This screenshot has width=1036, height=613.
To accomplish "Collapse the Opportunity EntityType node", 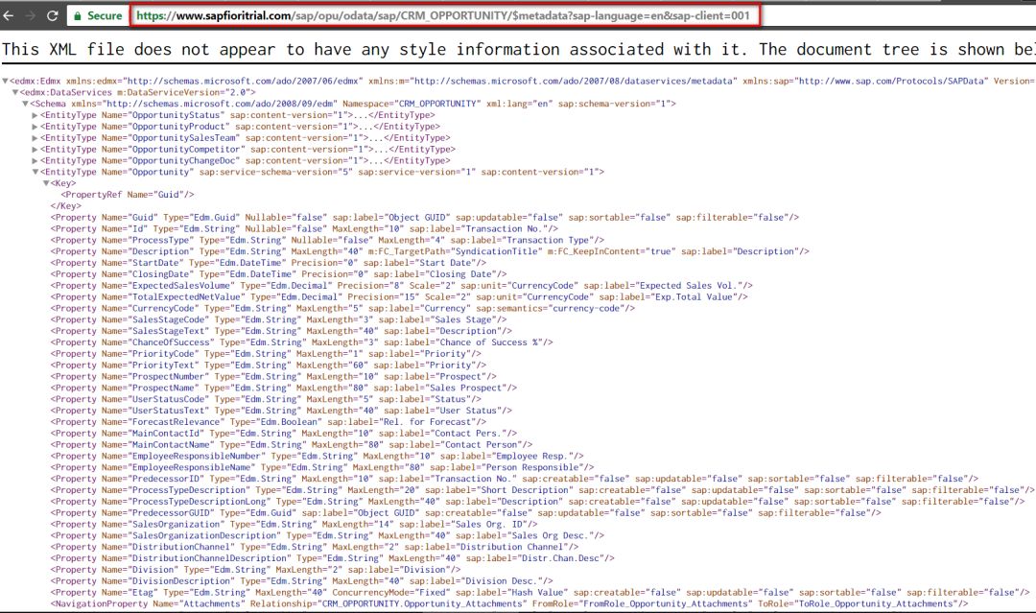I will [x=35, y=172].
